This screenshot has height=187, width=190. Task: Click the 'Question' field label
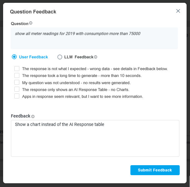tap(20, 24)
